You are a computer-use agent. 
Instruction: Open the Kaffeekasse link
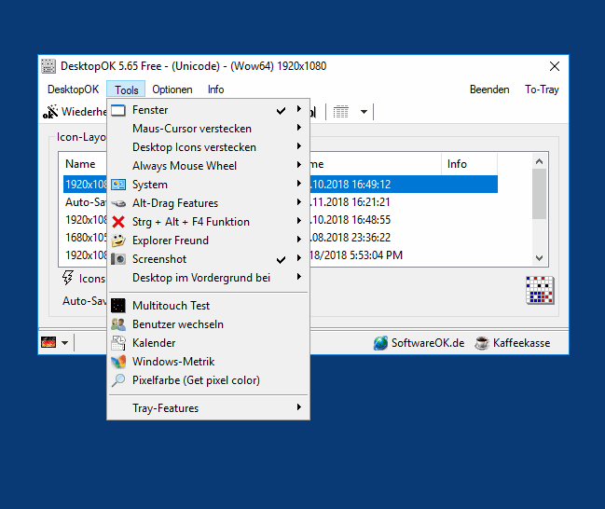[521, 343]
